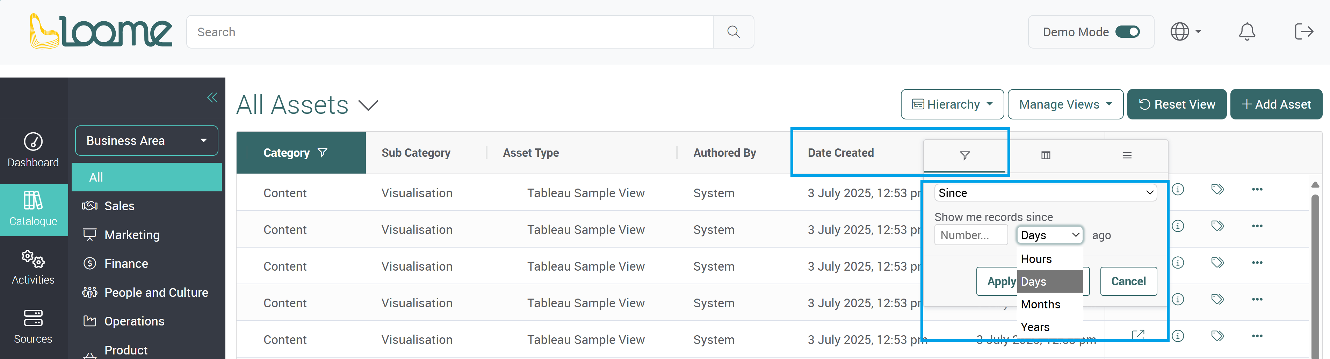Open the Sources section
This screenshot has width=1330, height=359.
[x=33, y=327]
